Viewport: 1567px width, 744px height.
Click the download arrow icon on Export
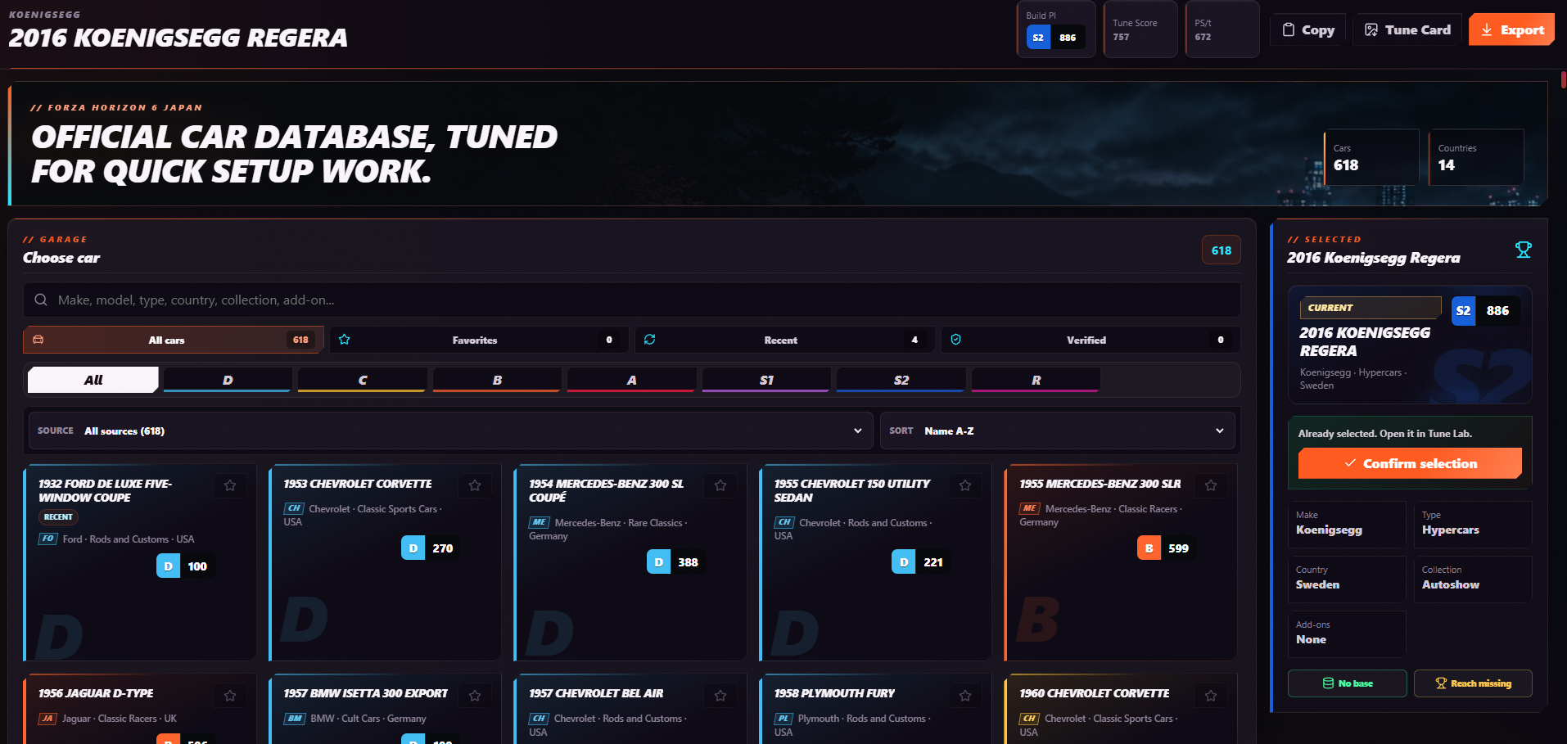pyautogui.click(x=1487, y=30)
